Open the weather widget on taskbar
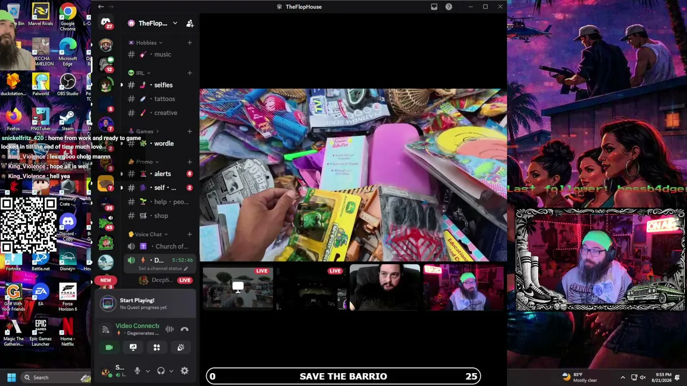 tap(580, 377)
